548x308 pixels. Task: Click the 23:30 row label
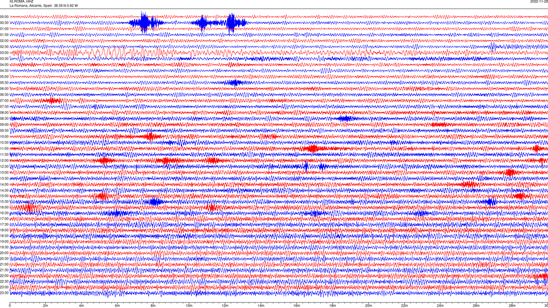coord(4,293)
